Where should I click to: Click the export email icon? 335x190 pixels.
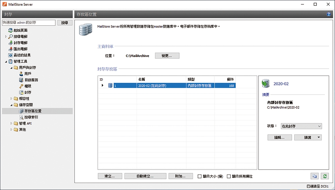coord(10,49)
